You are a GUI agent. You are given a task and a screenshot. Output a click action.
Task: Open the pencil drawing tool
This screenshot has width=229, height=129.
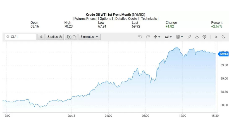pos(189,37)
